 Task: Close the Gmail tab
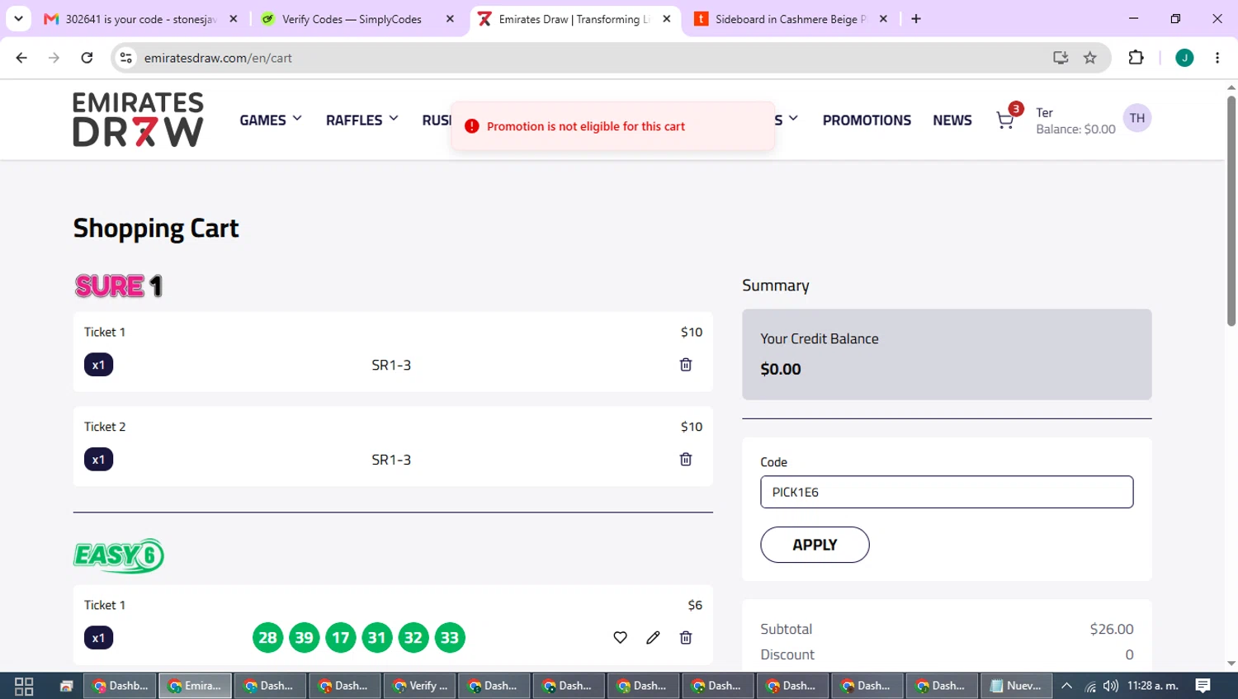234,19
